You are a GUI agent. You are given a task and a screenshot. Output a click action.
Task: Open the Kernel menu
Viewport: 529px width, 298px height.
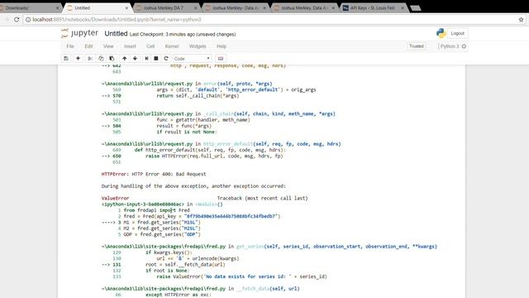[x=172, y=46]
